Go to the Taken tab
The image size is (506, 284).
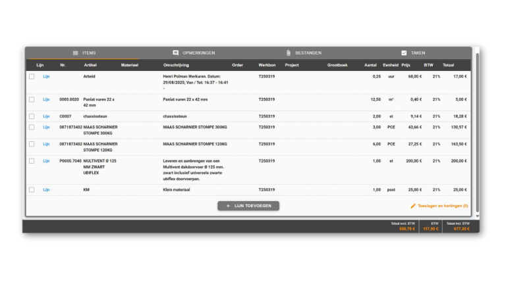(x=418, y=53)
